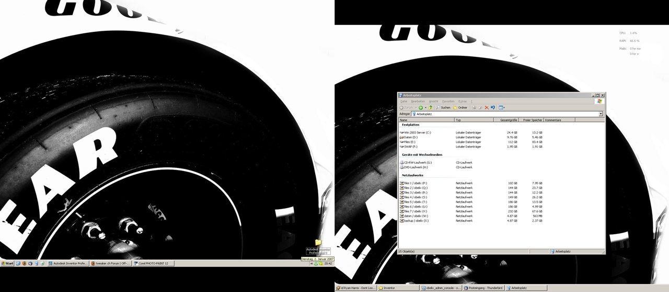Click the blue Undo arrow icon
Screen dimensions: 669x292
492,107
